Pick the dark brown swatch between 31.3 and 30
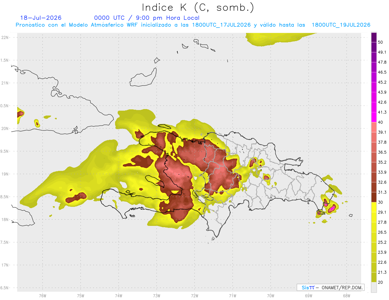The width and height of the screenshot is (389, 300). click(x=374, y=197)
